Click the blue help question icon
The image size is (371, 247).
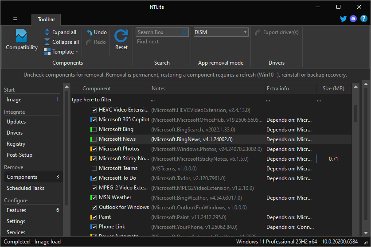363,19
